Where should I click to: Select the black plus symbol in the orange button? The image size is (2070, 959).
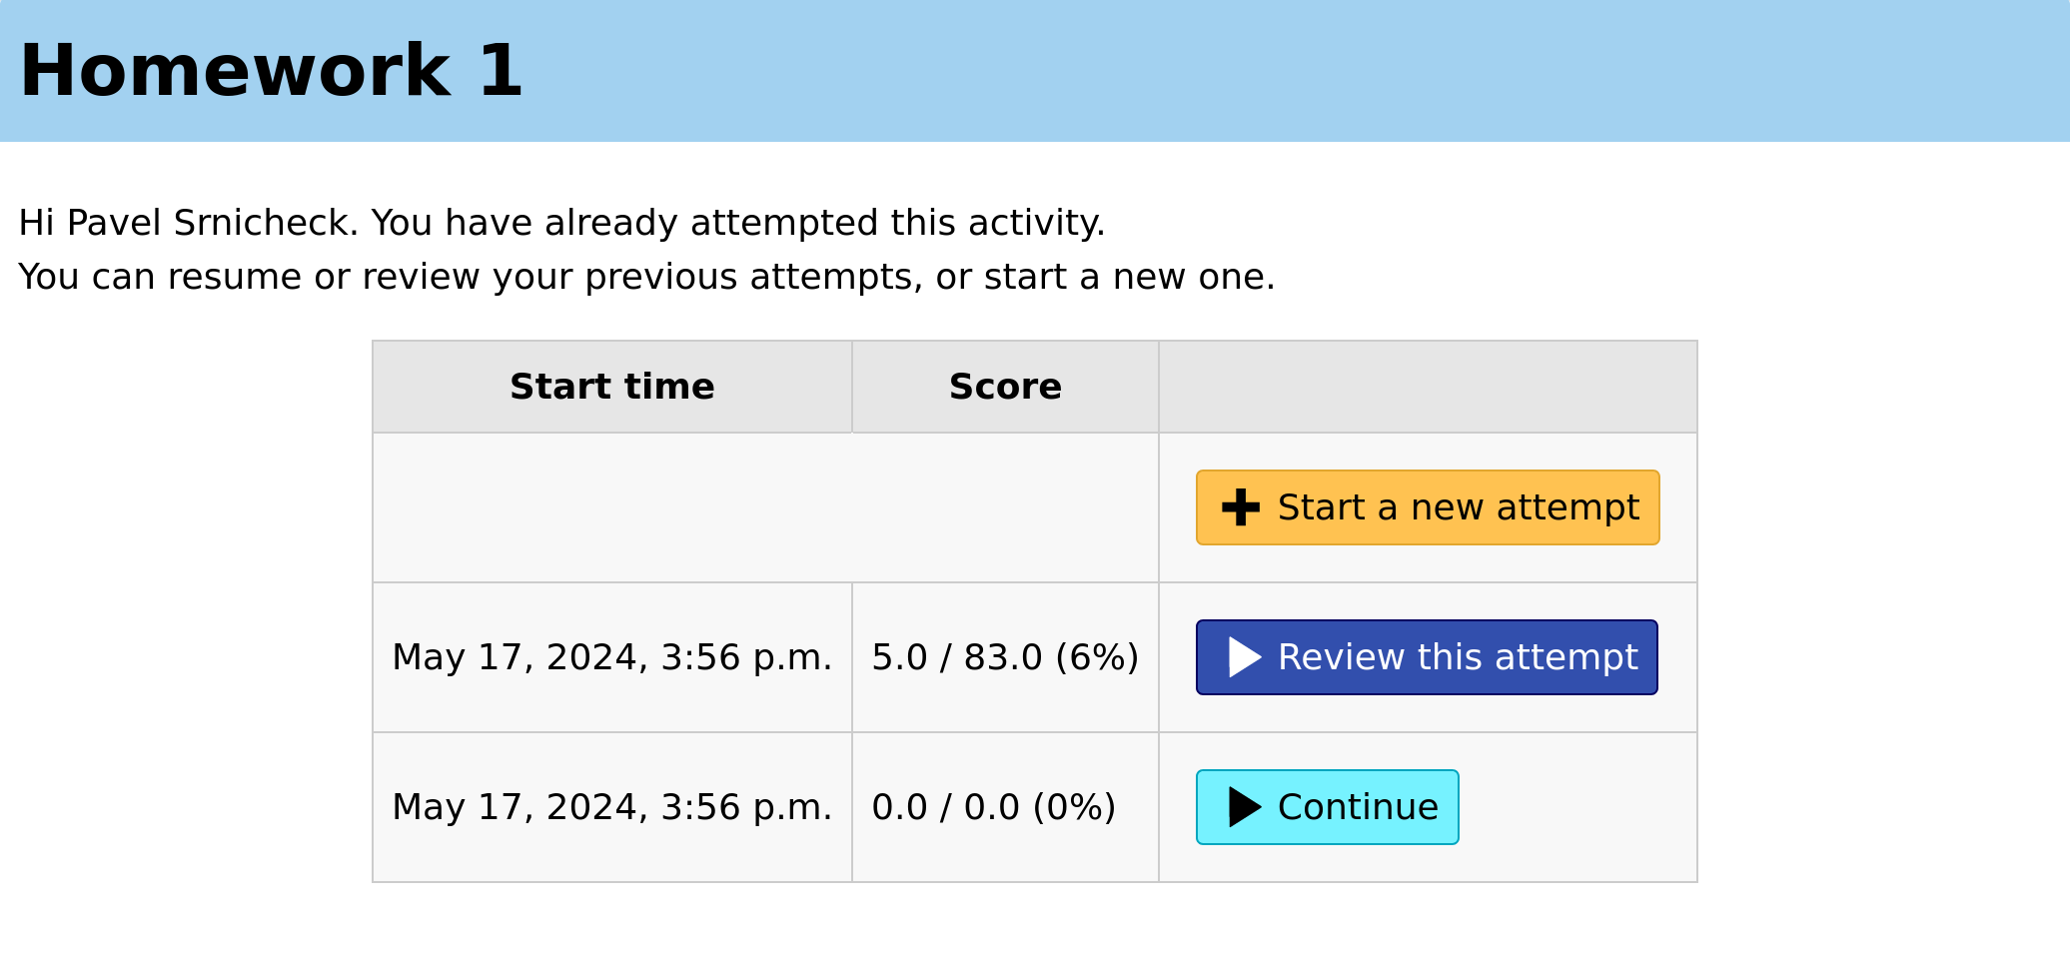[x=1239, y=507]
